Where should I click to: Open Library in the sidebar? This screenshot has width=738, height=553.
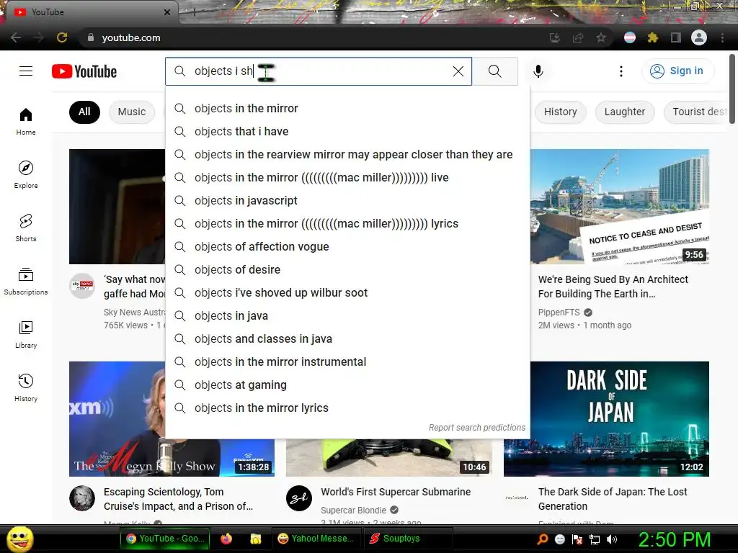point(26,334)
